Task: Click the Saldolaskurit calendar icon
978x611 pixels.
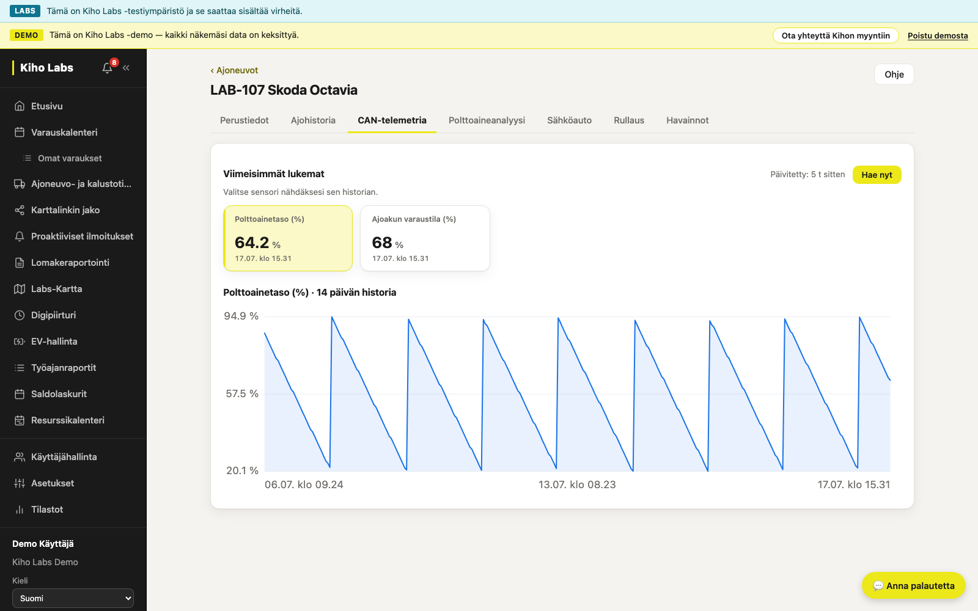Action: pyautogui.click(x=20, y=394)
